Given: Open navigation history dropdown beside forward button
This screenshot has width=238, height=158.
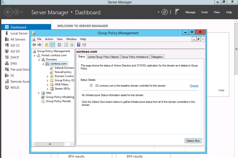Looking at the screenshot, I should click(21, 12).
